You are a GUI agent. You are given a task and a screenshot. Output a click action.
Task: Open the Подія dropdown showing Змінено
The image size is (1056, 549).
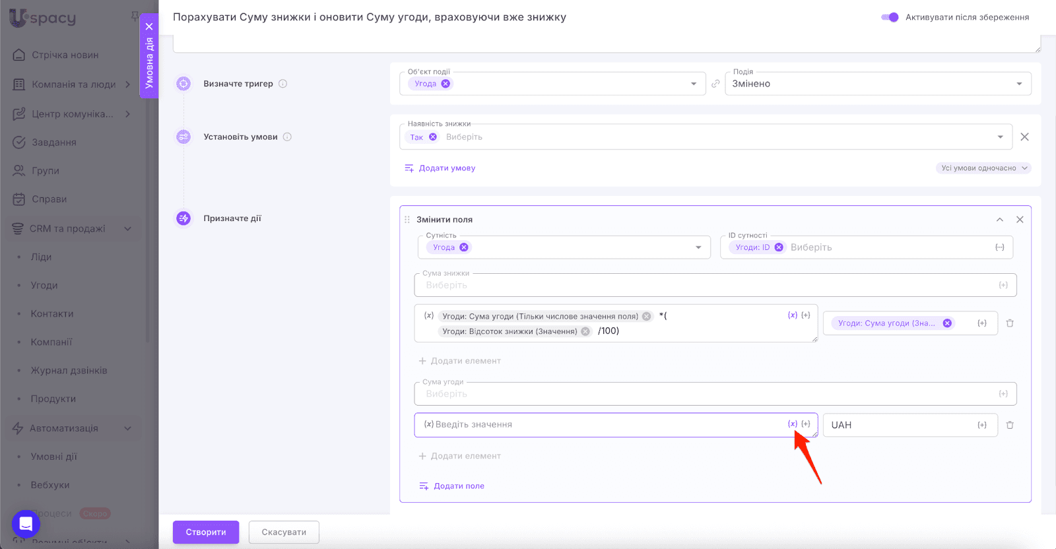click(x=878, y=84)
